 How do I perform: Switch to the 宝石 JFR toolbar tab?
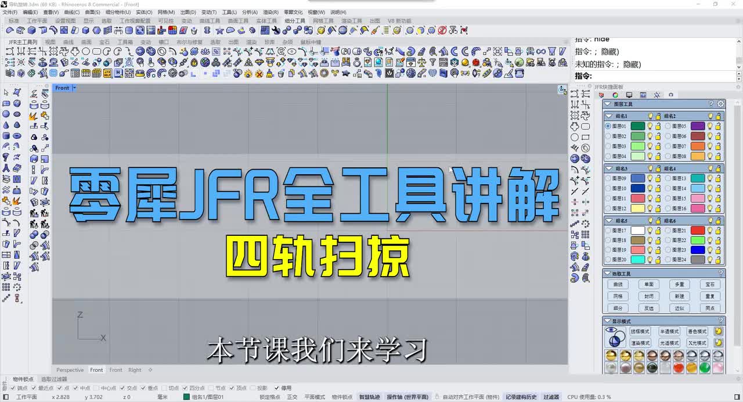tap(104, 42)
